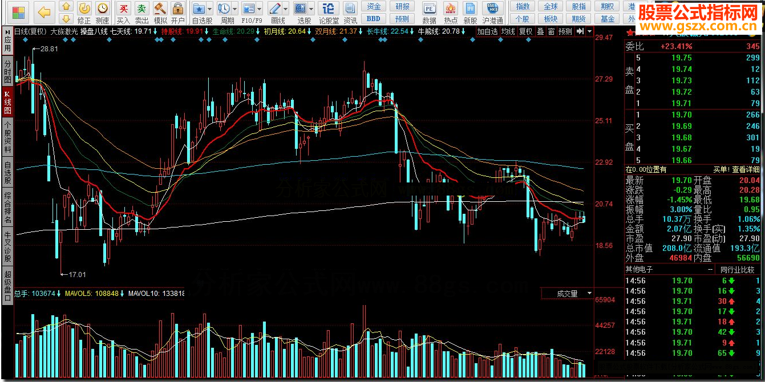This screenshot has height=382, width=765.
Task: Expand the F10/F9 dropdown arrow
Action: pyautogui.click(x=259, y=9)
